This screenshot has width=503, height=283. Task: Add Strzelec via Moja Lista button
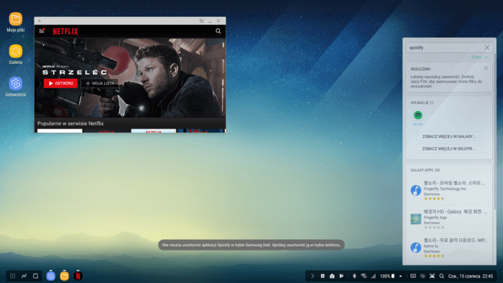(99, 83)
